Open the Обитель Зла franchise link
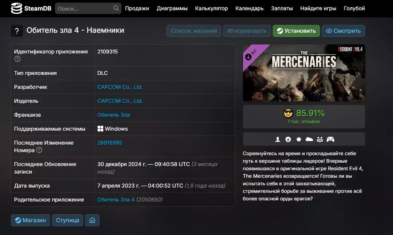 point(113,115)
